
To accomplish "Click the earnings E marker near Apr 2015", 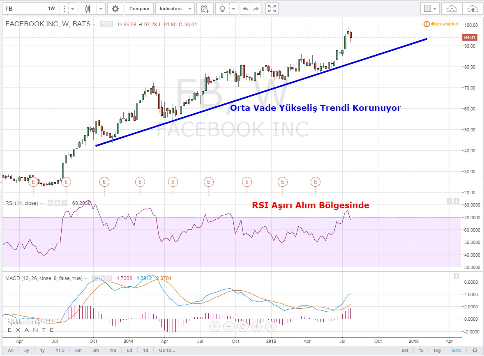I will 316,182.
